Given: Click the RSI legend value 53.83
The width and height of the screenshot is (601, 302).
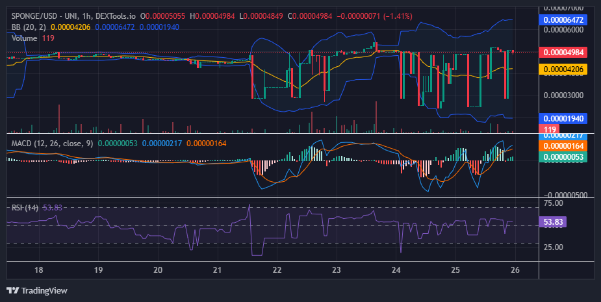Looking at the screenshot, I should (x=53, y=207).
